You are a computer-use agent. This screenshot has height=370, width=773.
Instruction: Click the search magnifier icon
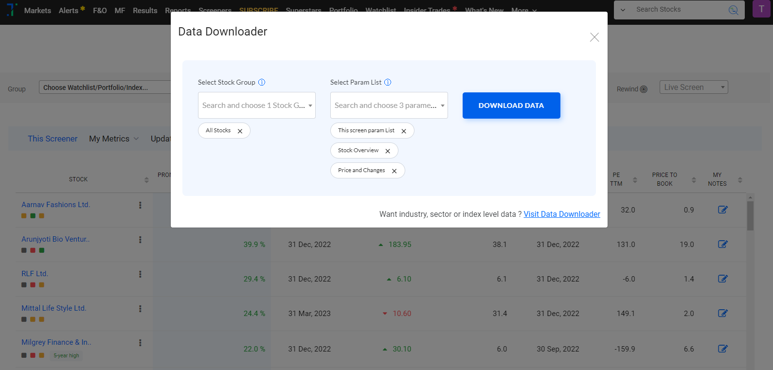[734, 10]
